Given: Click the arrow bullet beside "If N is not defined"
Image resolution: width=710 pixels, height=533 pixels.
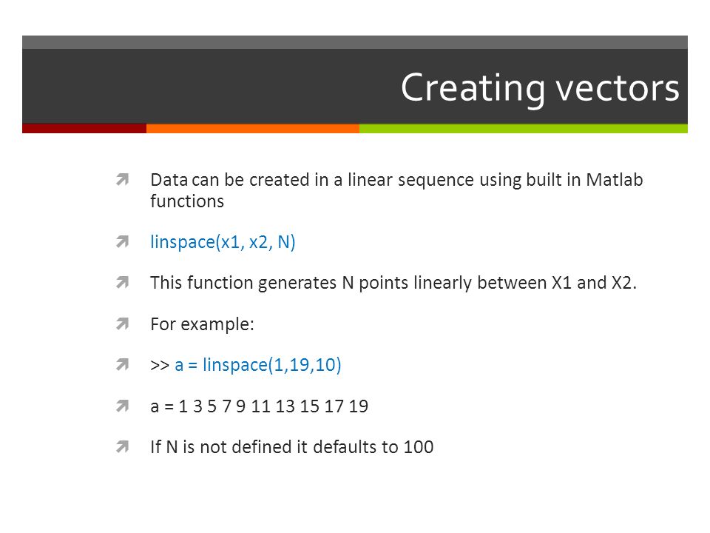Looking at the screenshot, I should pos(122,447).
